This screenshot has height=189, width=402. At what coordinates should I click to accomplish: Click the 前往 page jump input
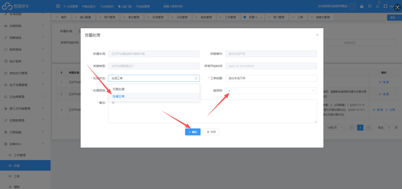point(389,128)
